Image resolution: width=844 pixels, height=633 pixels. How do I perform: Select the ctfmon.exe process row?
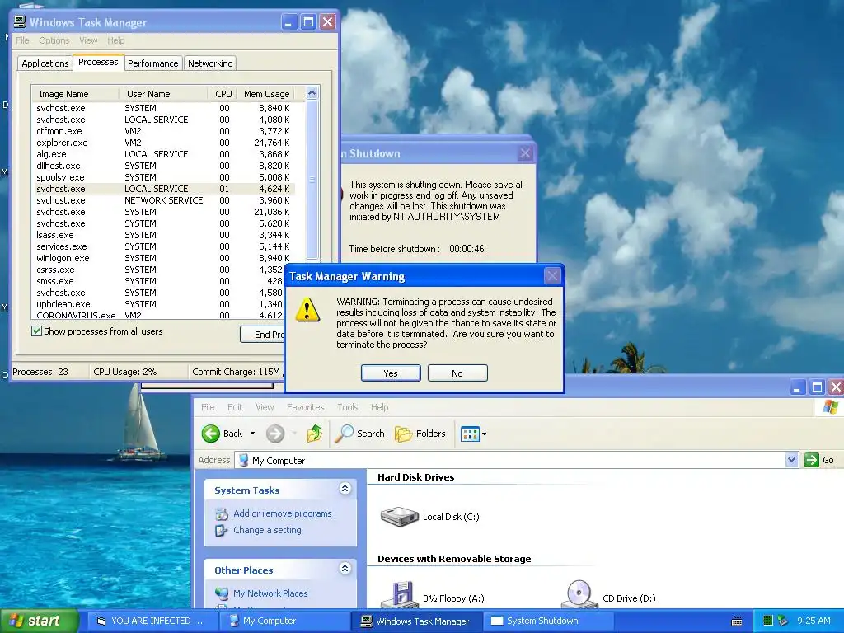pyautogui.click(x=164, y=131)
